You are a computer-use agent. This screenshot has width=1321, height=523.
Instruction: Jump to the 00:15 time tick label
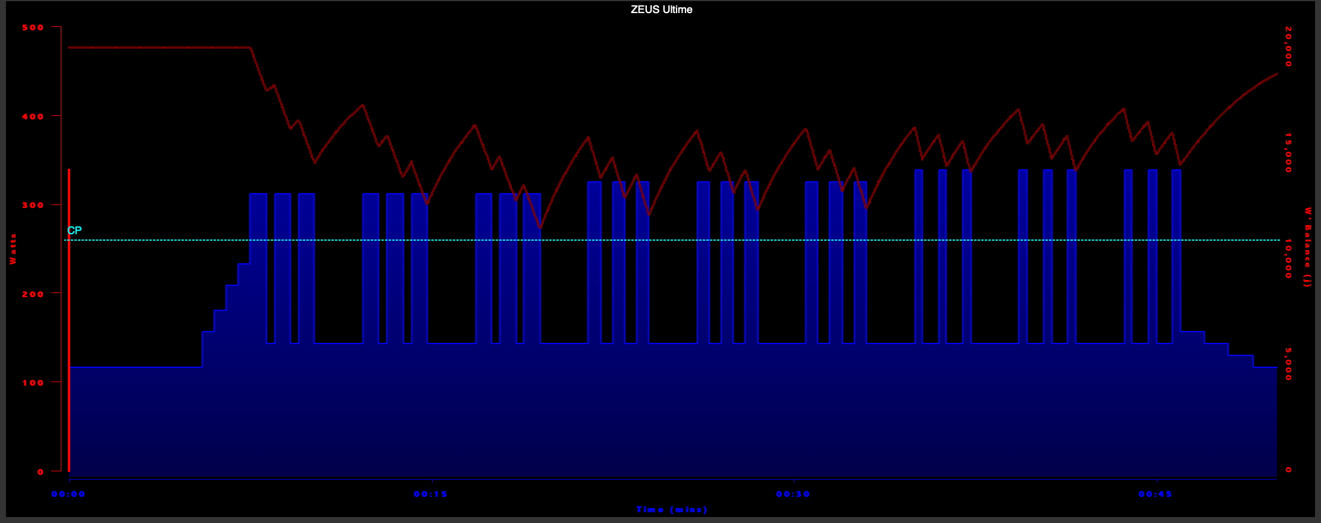tap(431, 494)
